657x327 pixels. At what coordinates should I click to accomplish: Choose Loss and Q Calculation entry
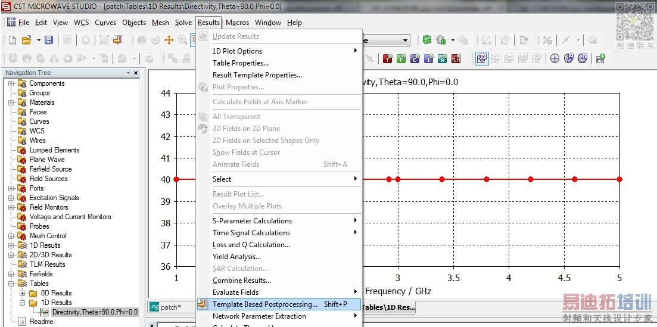279,245
